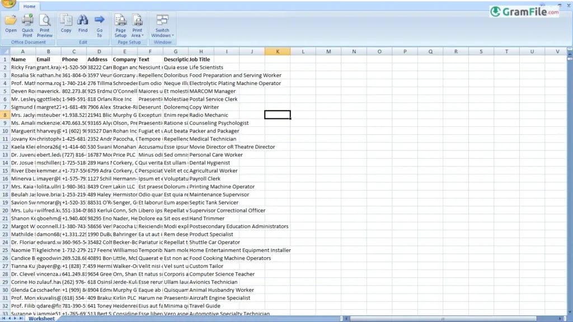
Task: Go to the last sheet arrow
Action: pos(21,319)
